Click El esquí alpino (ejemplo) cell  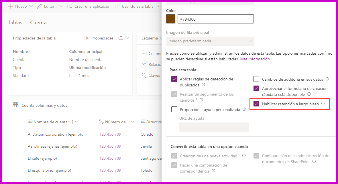click(49, 171)
